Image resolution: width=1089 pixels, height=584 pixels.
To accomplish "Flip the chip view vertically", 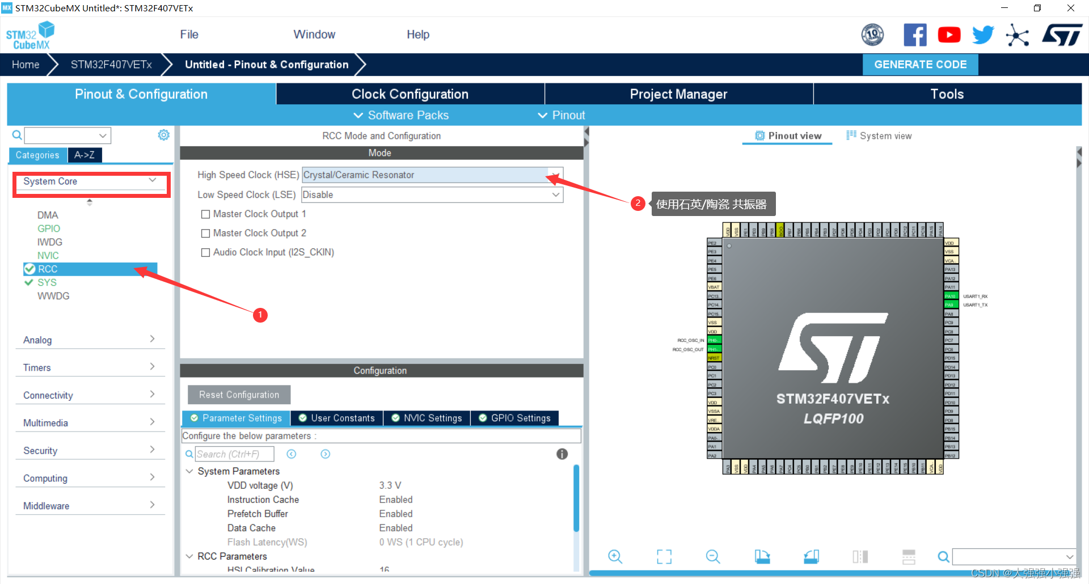I will [x=909, y=557].
